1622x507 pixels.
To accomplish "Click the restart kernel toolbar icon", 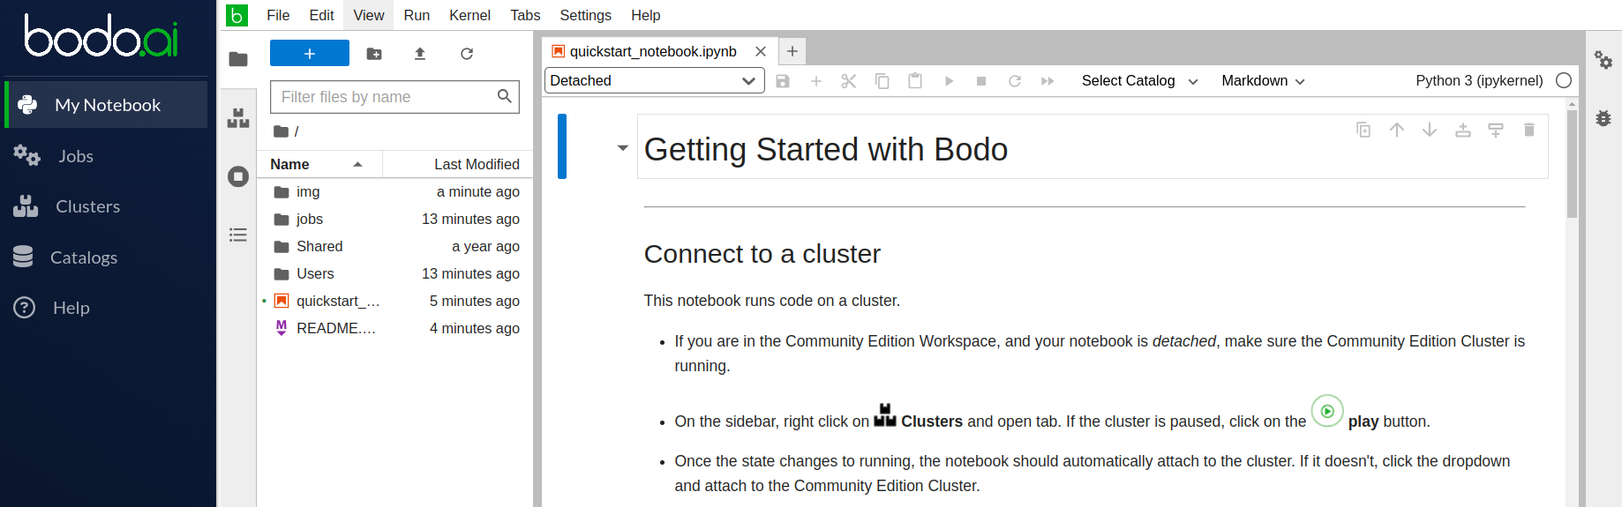I will [1014, 81].
